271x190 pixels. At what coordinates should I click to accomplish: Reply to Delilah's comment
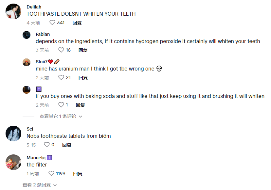[77, 23]
